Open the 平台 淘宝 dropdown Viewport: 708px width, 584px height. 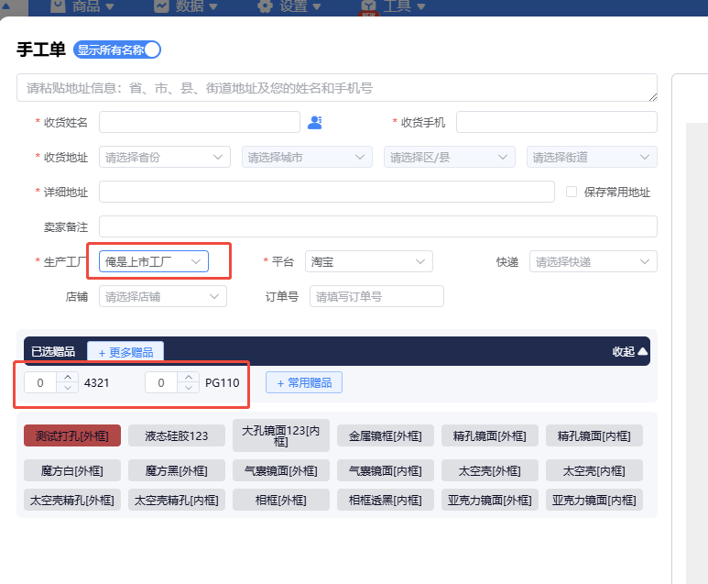pos(369,261)
